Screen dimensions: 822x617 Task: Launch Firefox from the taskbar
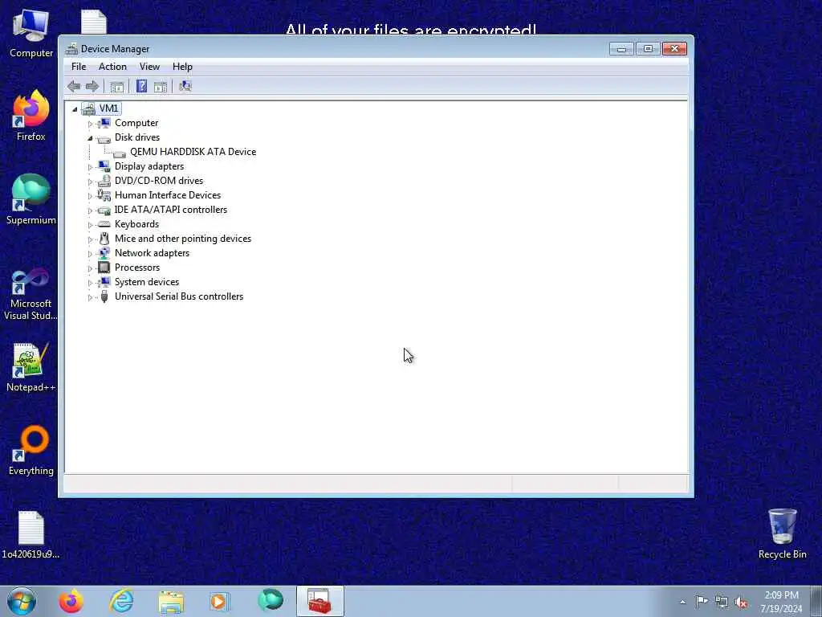pos(71,601)
